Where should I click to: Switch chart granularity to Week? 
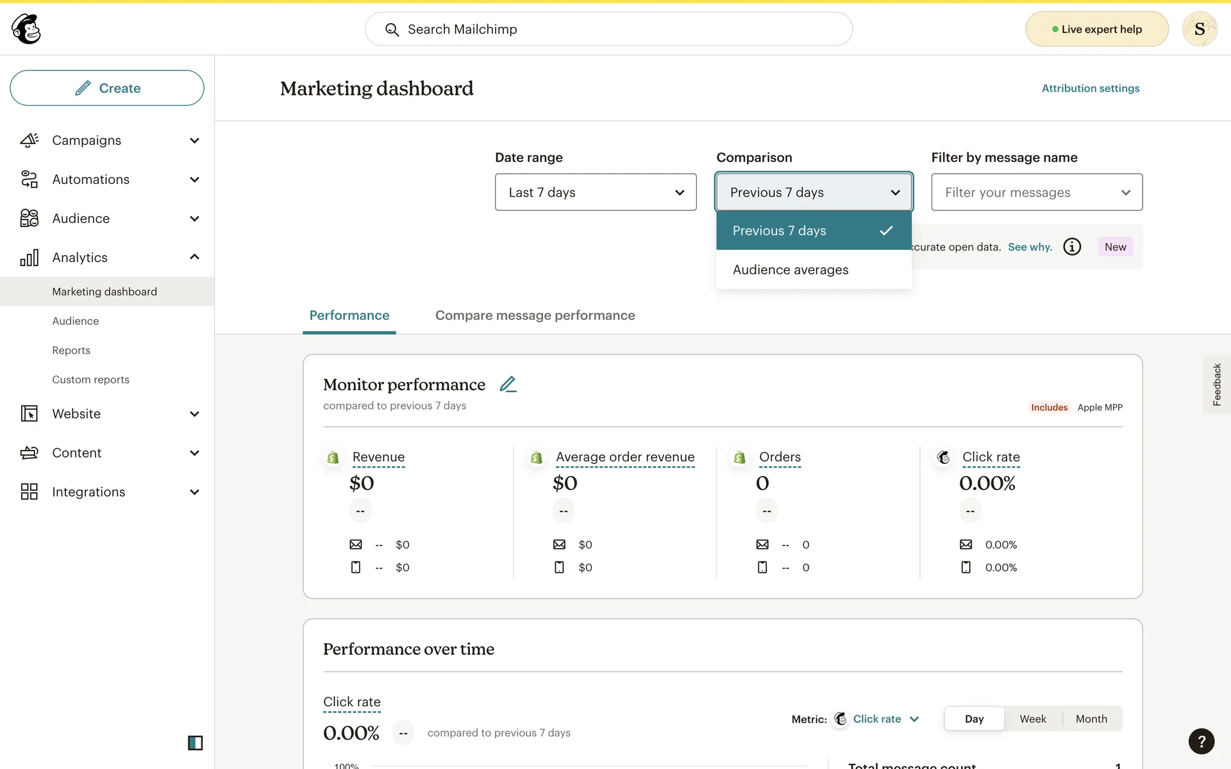pos(1032,719)
